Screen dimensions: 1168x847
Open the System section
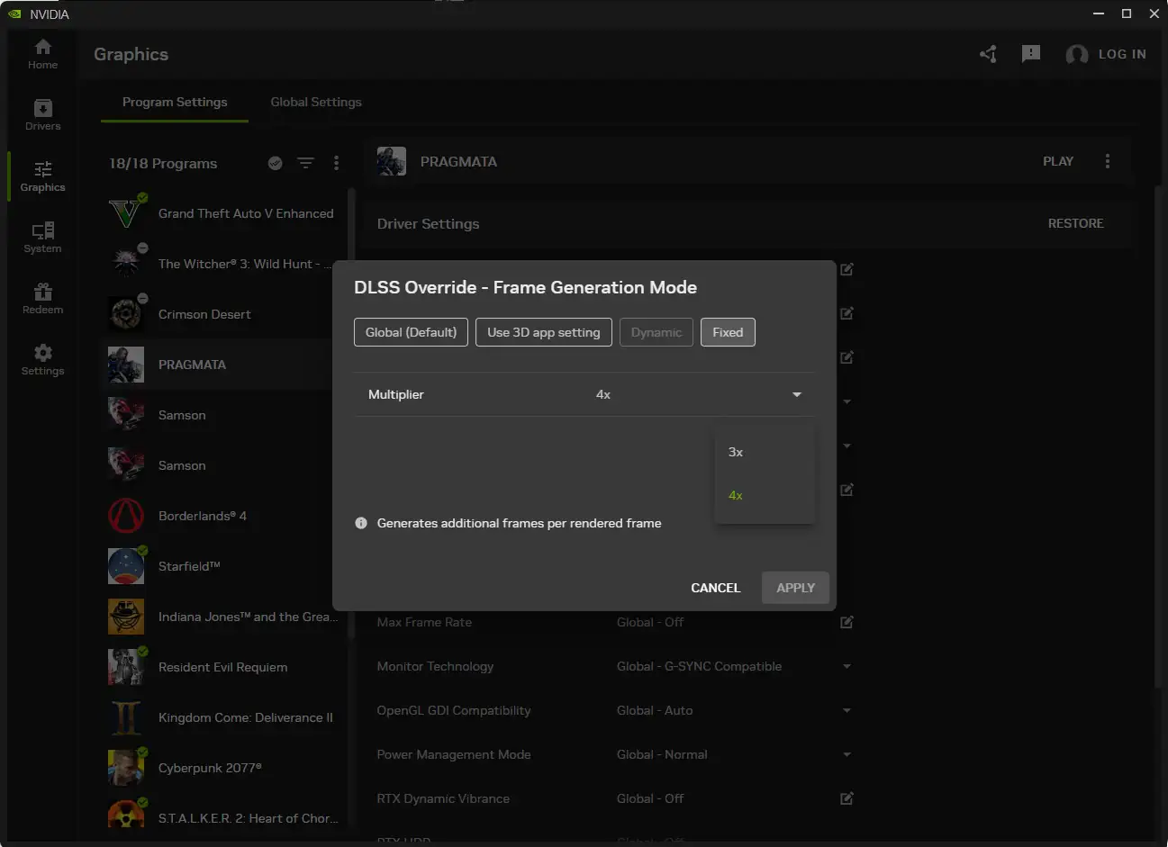[42, 238]
